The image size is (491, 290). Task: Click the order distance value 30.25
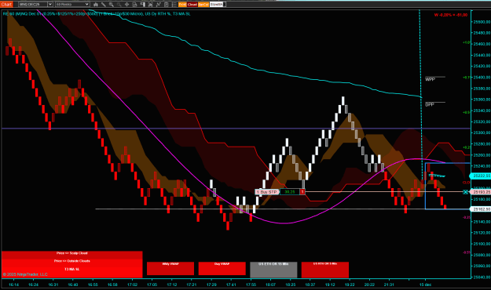(x=290, y=192)
